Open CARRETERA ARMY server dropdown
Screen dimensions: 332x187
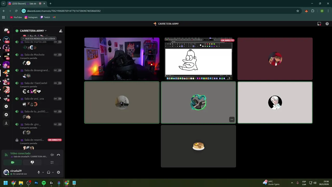click(x=33, y=31)
